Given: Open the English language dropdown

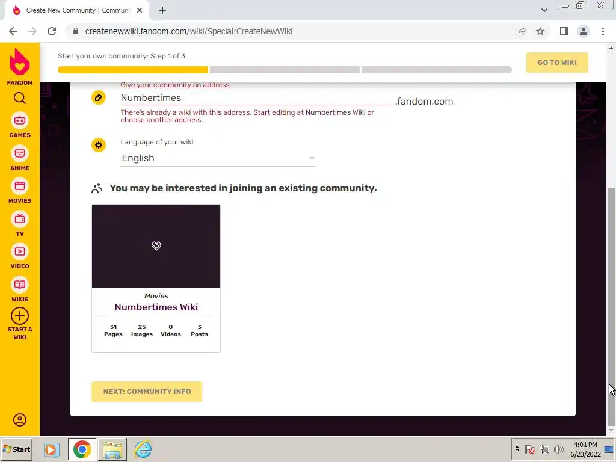Looking at the screenshot, I should click(x=218, y=158).
